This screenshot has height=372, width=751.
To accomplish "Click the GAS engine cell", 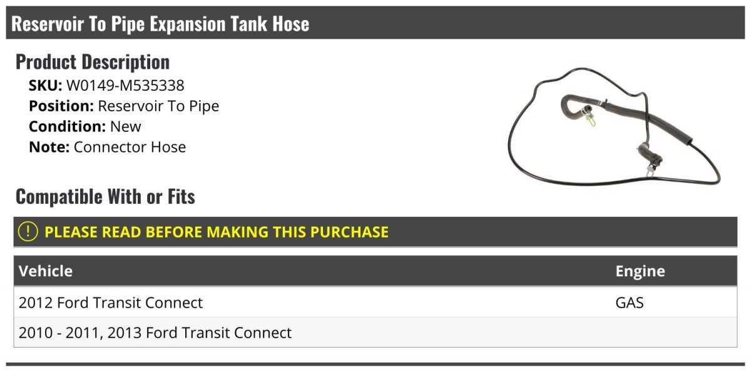I will [630, 303].
